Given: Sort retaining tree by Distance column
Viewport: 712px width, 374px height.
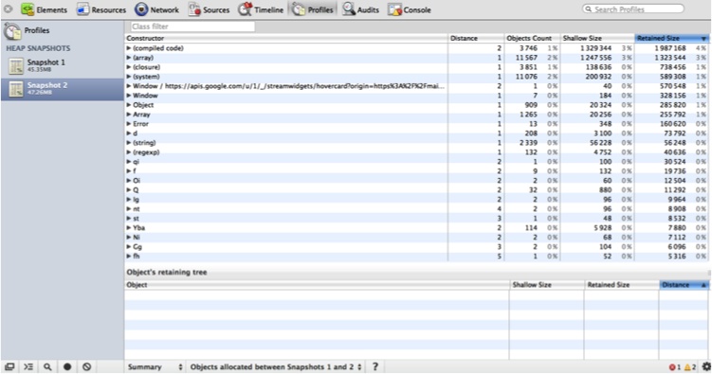Looking at the screenshot, I should pos(684,285).
